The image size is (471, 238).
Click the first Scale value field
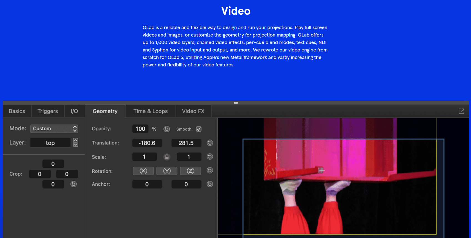[x=144, y=157]
